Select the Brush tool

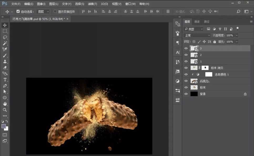coord(5,55)
